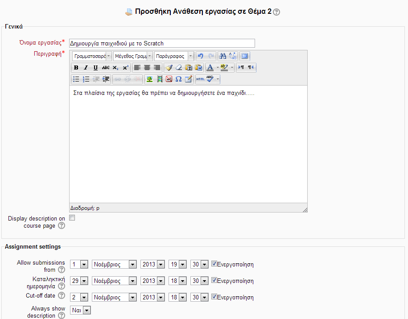Paste from Word

point(198,68)
